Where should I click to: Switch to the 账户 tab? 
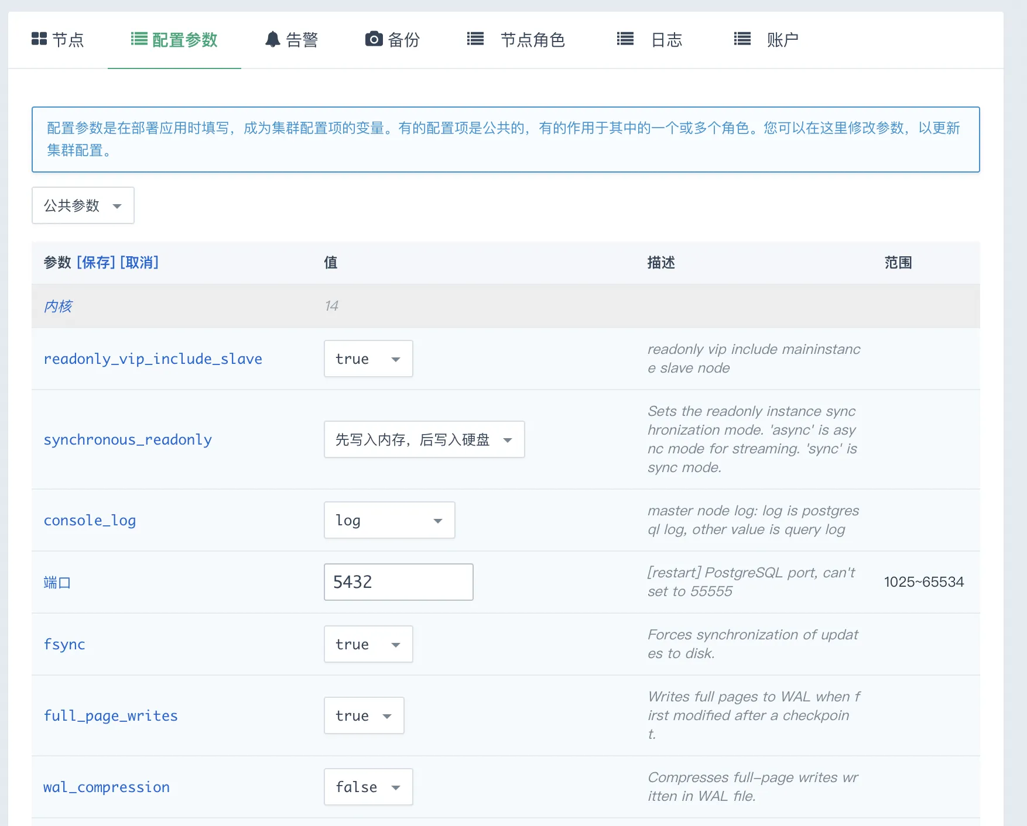767,40
